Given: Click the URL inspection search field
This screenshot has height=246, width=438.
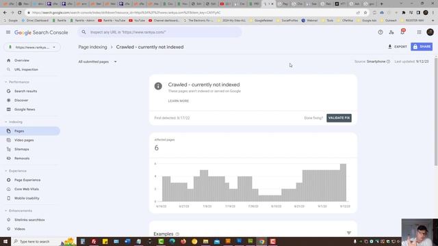Looking at the screenshot, I should pyautogui.click(x=159, y=32).
